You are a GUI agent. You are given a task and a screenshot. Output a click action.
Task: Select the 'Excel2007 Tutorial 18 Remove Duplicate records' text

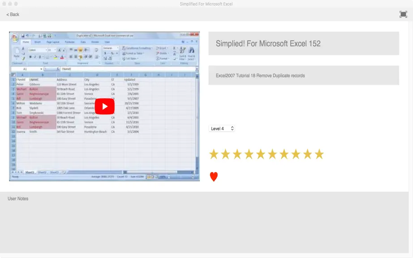[260, 76]
